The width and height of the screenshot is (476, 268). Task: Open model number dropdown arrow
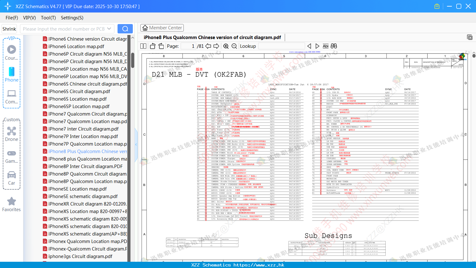[x=109, y=29]
